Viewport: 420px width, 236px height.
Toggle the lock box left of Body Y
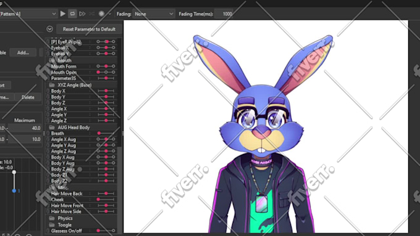click(48, 97)
